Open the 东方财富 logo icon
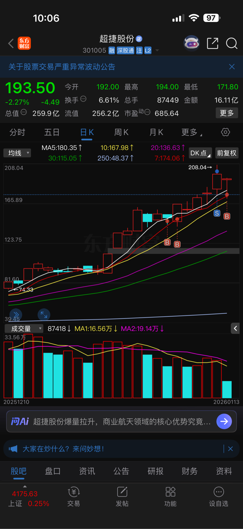The height and width of the screenshot is (529, 243). [24, 43]
